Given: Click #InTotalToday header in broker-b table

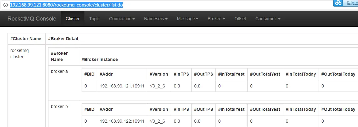Looking at the screenshot, I should pos(301,109).
